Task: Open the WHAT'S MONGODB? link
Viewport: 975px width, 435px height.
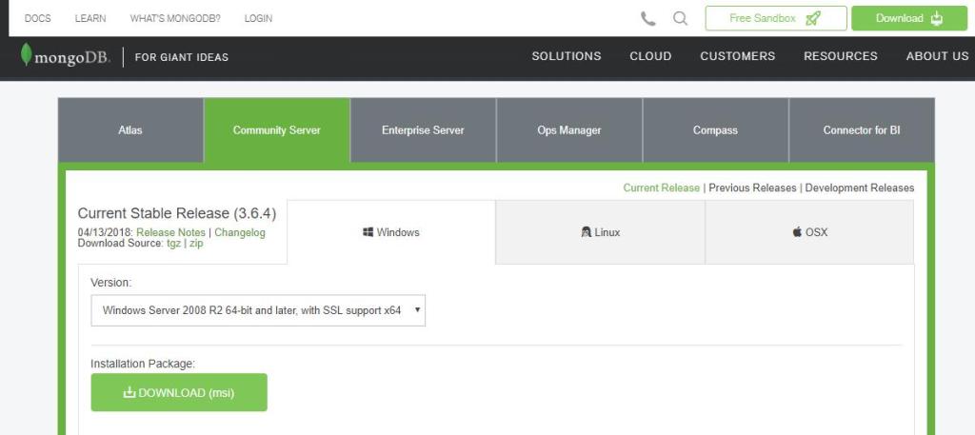Action: point(175,19)
